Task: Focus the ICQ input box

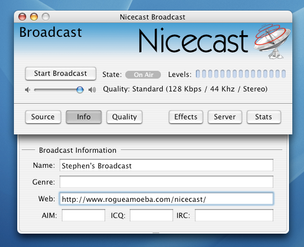Action: (x=151, y=215)
